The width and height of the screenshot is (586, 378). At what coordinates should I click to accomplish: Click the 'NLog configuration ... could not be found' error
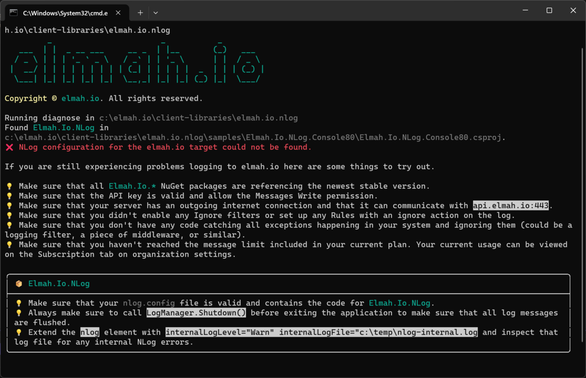coord(165,147)
